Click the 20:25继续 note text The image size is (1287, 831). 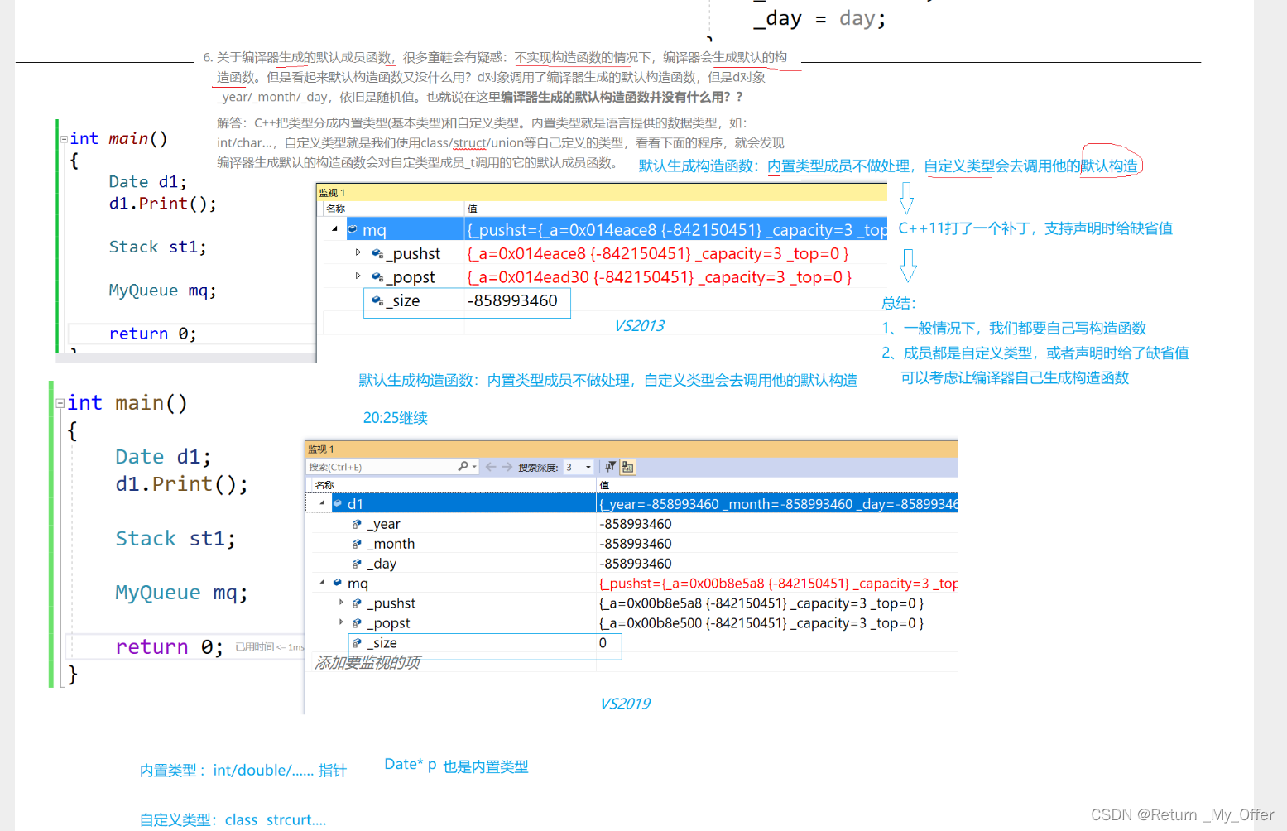click(395, 418)
